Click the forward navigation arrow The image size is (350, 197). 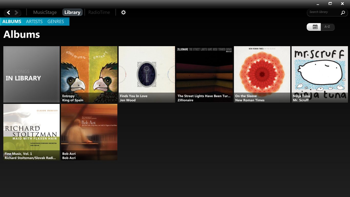[x=16, y=12]
